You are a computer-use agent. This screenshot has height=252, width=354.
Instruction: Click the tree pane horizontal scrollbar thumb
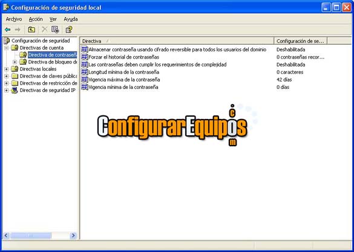[31, 236]
